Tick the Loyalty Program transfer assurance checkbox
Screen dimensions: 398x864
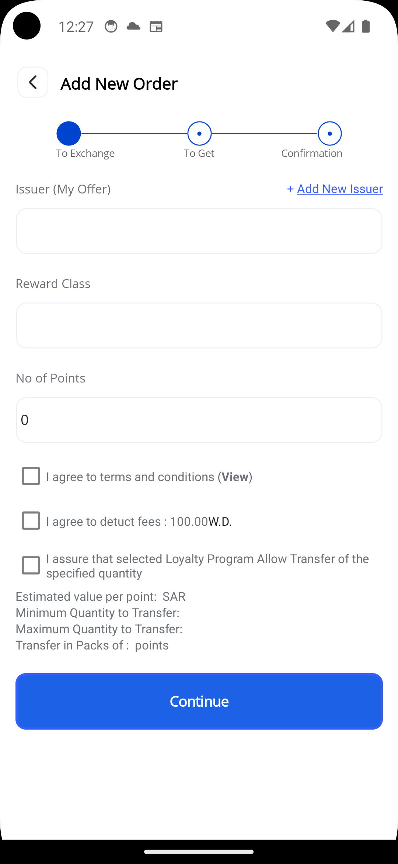31,565
